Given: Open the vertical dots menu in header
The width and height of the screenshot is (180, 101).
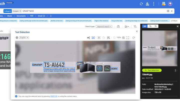Looking at the screenshot, I should tap(153, 4).
